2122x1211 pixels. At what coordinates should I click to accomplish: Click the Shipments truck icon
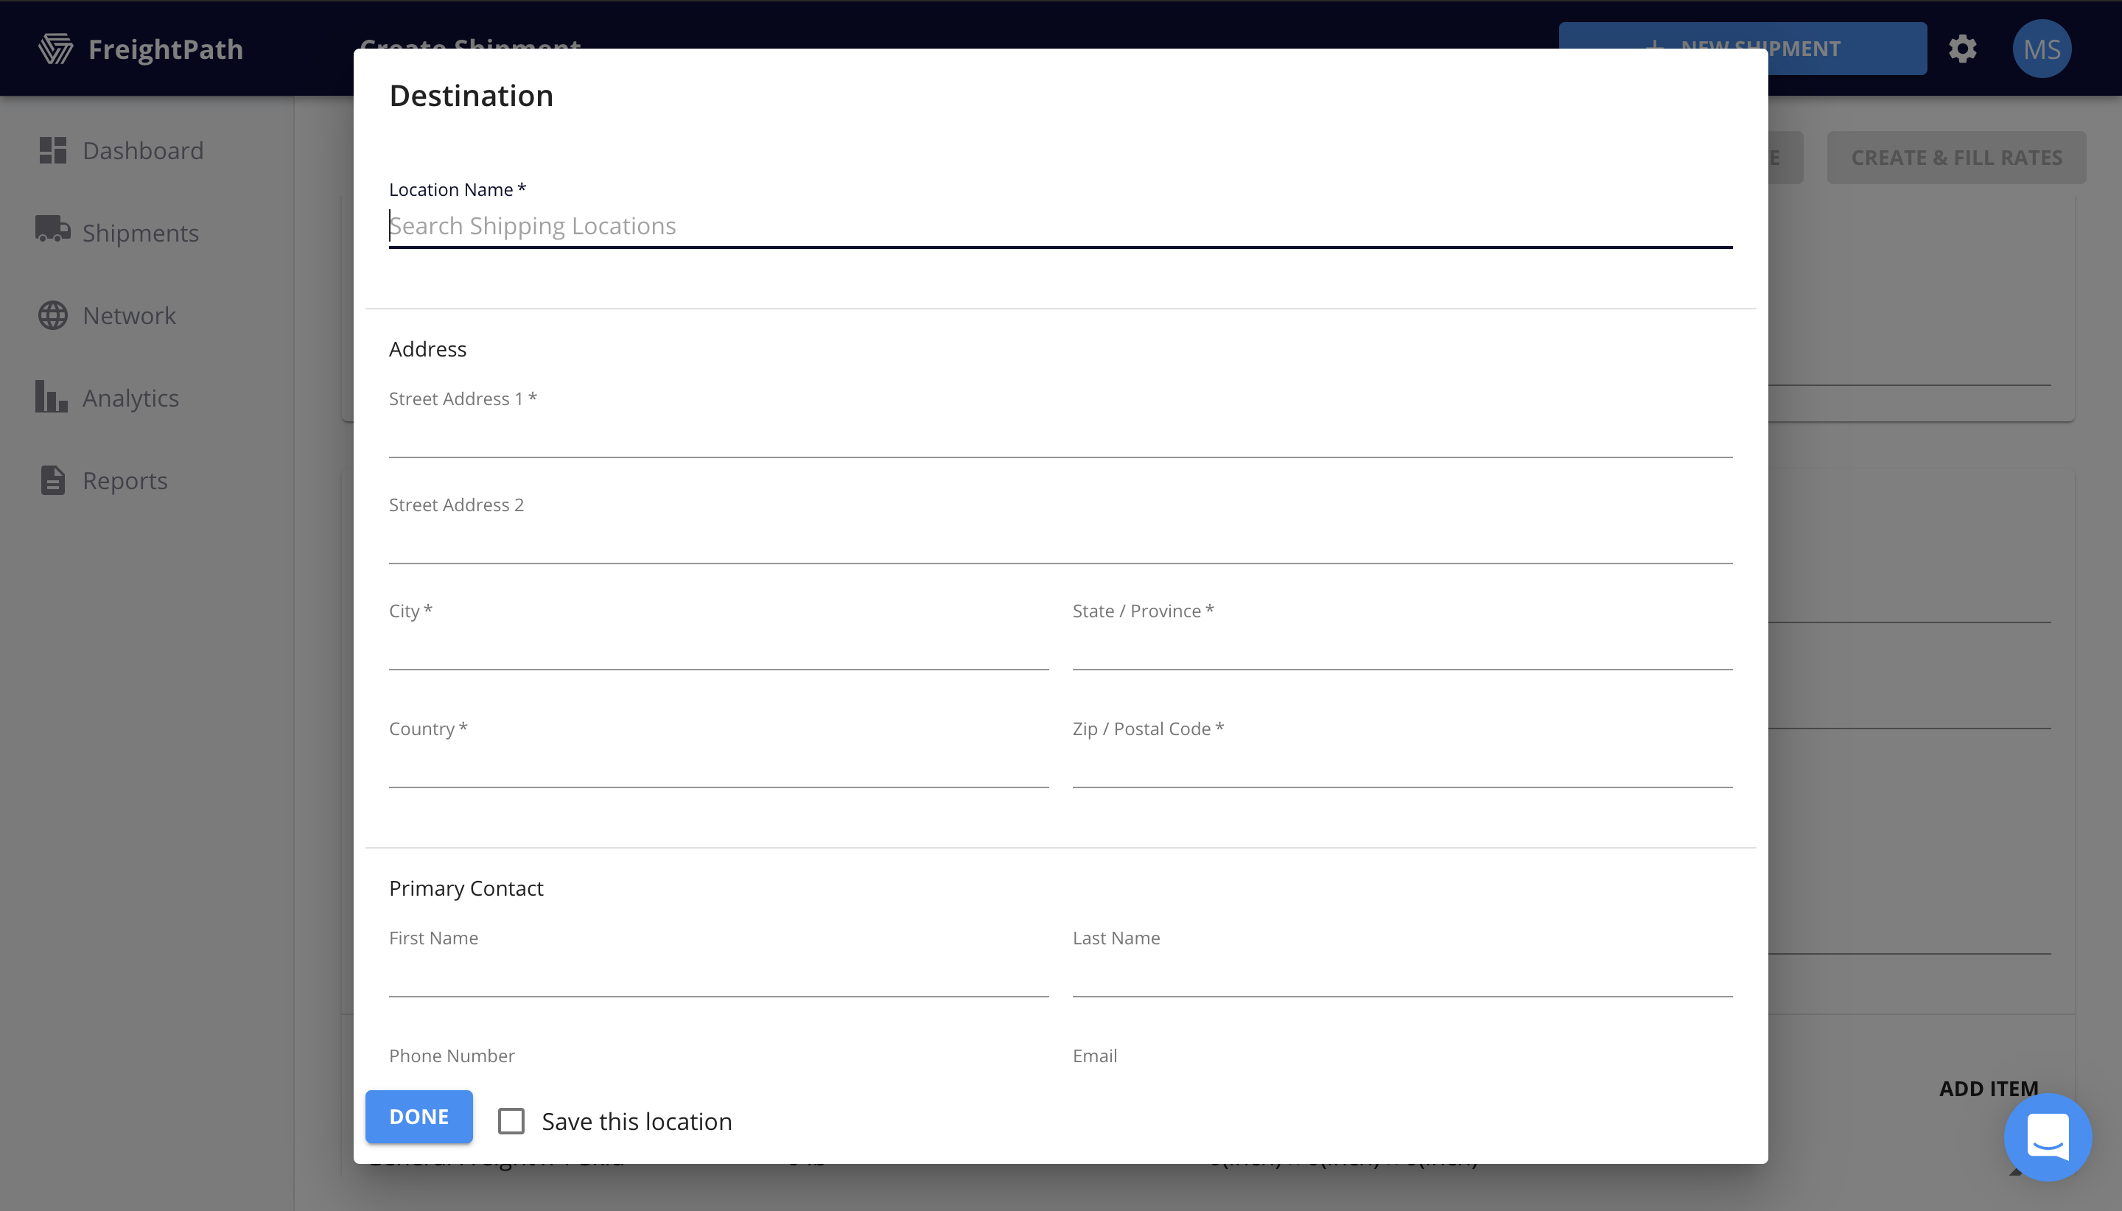pyautogui.click(x=52, y=230)
